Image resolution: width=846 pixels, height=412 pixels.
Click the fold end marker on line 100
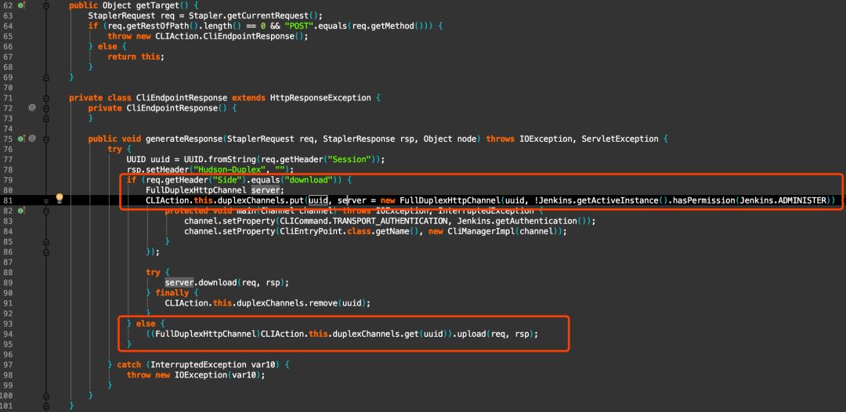[x=46, y=396]
